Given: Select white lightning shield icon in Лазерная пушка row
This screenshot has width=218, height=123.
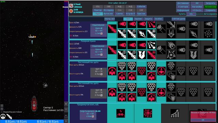Looking at the screenshot, I should pos(142,55).
